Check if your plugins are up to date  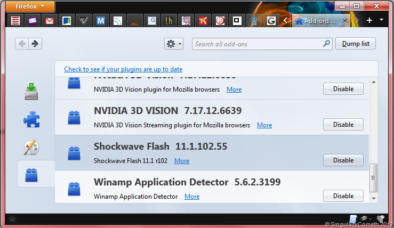[x=123, y=69]
